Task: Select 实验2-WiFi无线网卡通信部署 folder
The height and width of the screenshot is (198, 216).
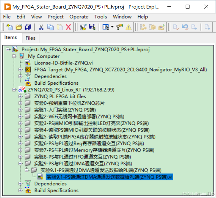Action: pyautogui.click(x=79, y=117)
